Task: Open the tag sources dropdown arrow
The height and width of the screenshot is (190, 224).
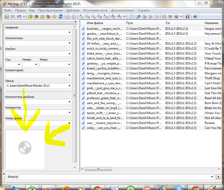Action: pyautogui.click(x=181, y=16)
